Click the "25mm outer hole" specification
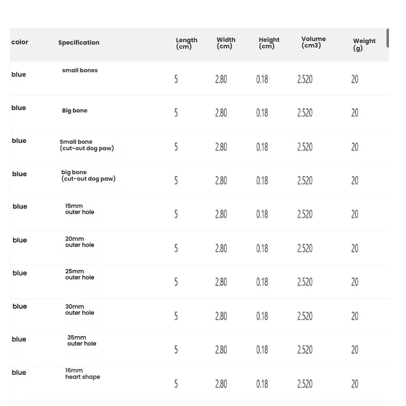The width and height of the screenshot is (406, 406). [x=80, y=274]
